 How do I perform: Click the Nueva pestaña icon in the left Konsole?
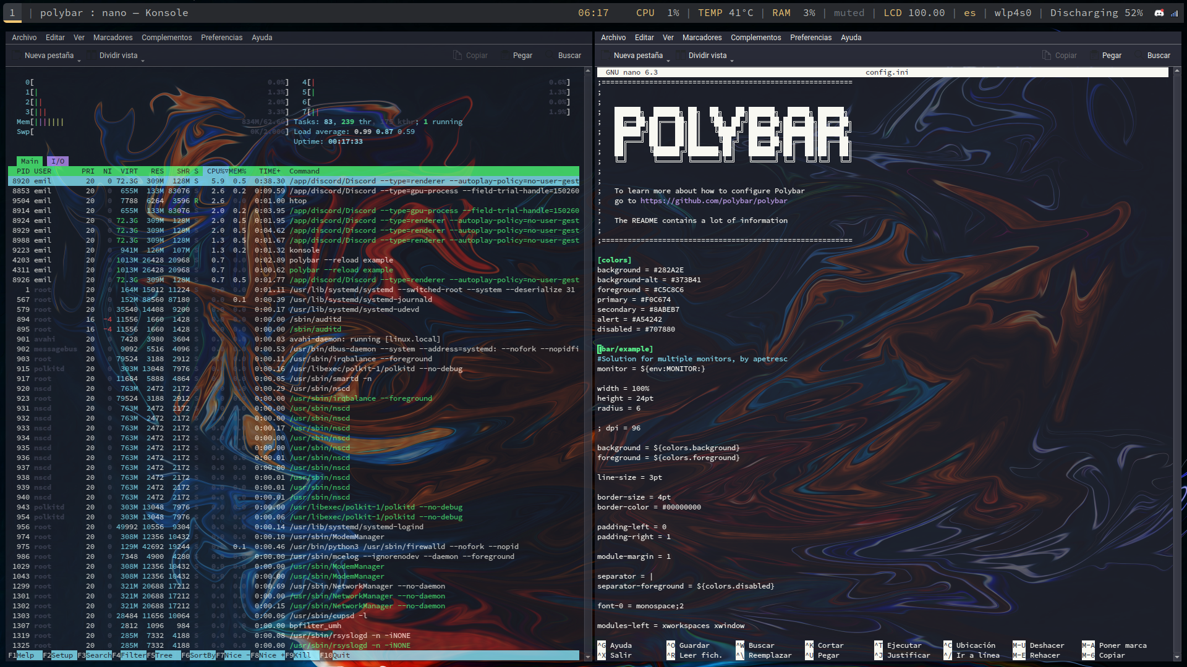pos(16,55)
